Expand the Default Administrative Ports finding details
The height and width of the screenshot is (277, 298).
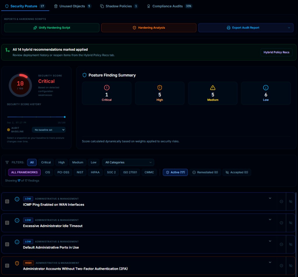pos(270,241)
